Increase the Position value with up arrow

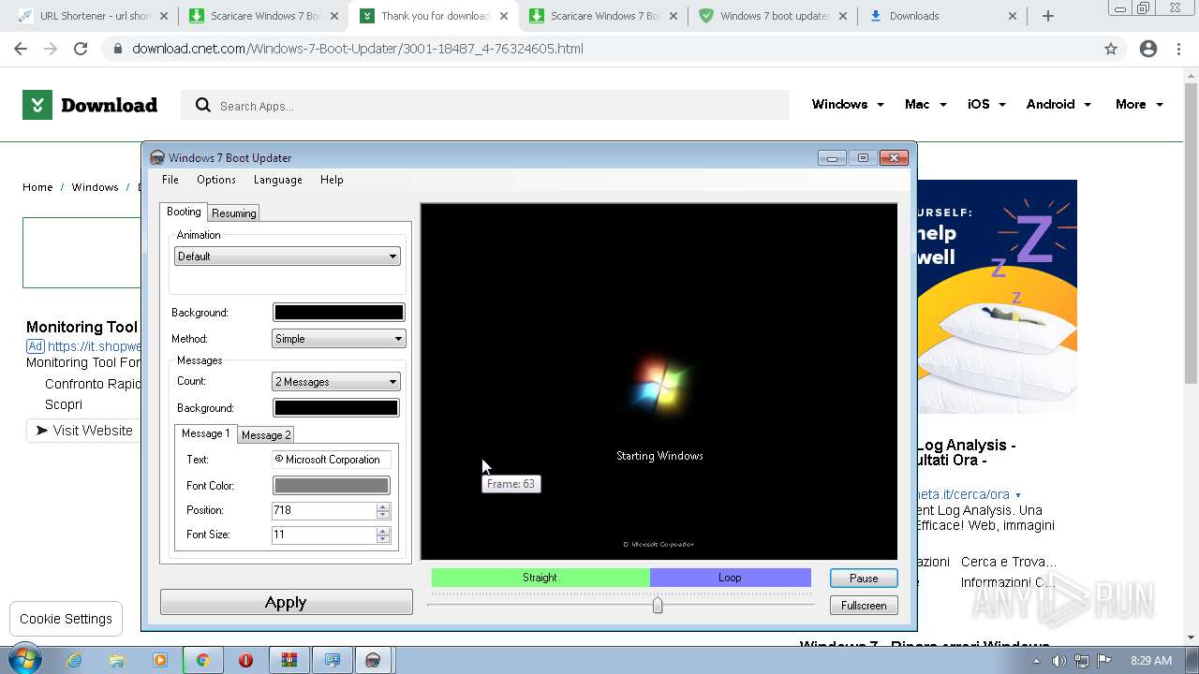coord(382,506)
